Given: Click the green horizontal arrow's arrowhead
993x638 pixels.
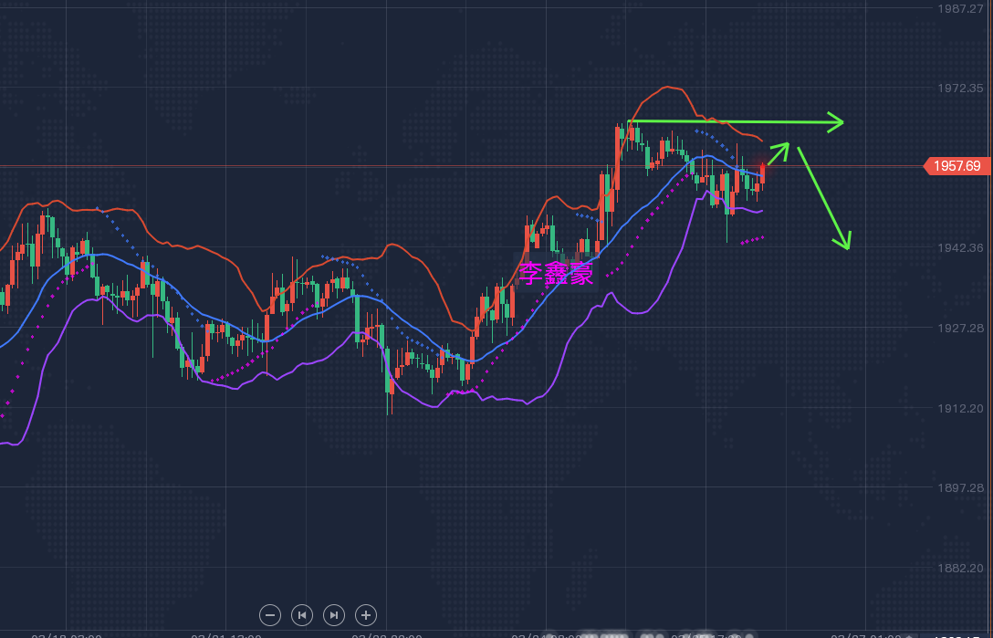Looking at the screenshot, I should 836,122.
